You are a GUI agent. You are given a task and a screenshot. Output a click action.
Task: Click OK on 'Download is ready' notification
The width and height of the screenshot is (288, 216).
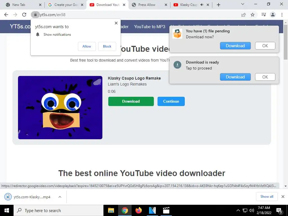coord(265,77)
